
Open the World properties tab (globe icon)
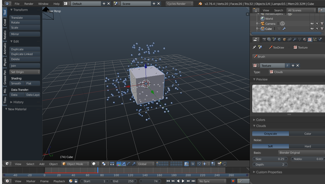tap(279, 39)
